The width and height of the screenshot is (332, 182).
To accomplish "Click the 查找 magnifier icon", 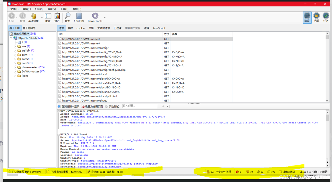I will point(67,16).
